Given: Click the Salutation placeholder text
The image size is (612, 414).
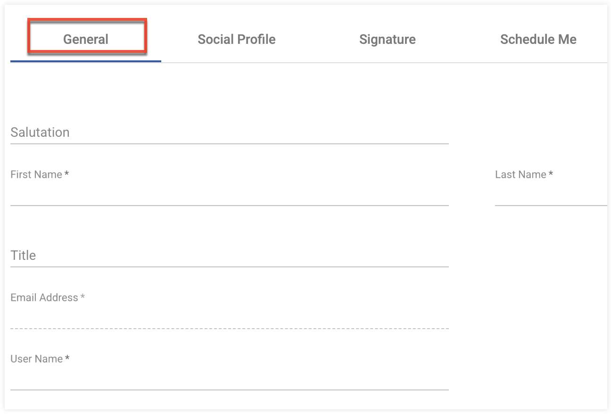Looking at the screenshot, I should (40, 132).
